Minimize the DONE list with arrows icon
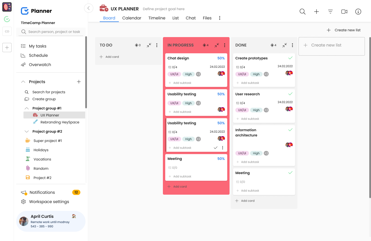The height and width of the screenshot is (241, 371). 285,45
